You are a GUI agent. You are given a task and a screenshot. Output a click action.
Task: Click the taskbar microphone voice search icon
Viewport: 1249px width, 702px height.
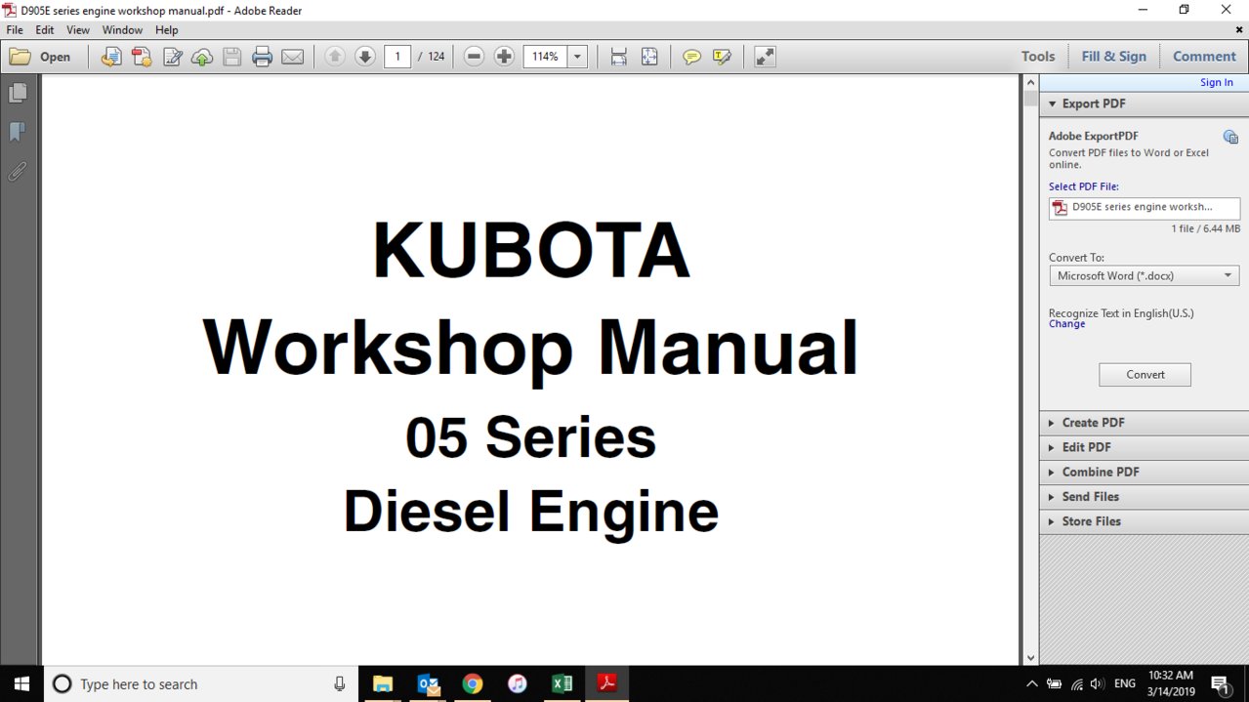pos(340,684)
